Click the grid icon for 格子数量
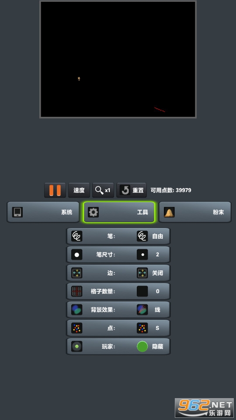This screenshot has width=236, height=420. (77, 291)
